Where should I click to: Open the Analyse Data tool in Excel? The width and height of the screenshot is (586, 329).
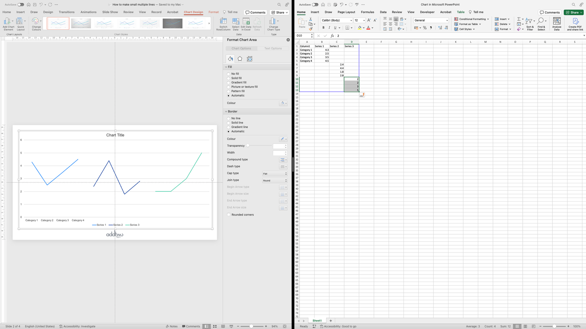[556, 24]
